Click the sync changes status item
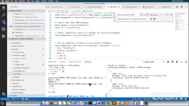 click(16, 99)
